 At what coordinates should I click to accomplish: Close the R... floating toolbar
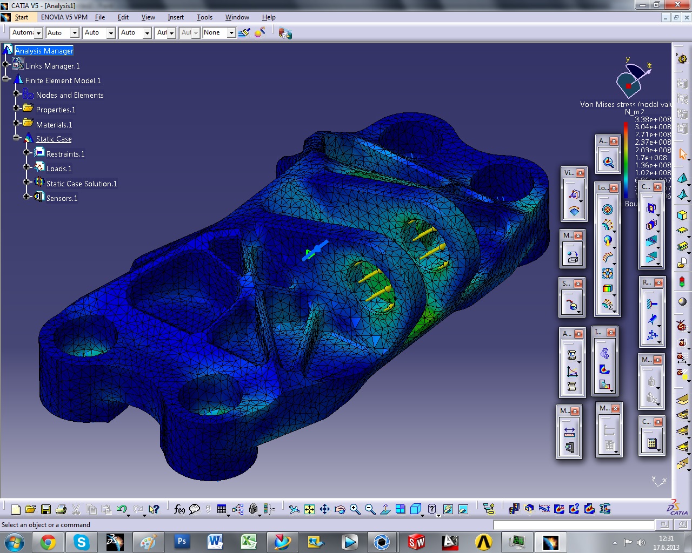point(658,282)
